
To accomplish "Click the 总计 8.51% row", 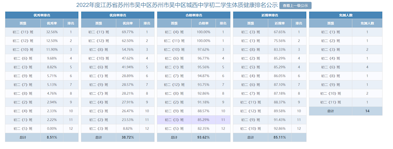I will (x=42, y=137).
